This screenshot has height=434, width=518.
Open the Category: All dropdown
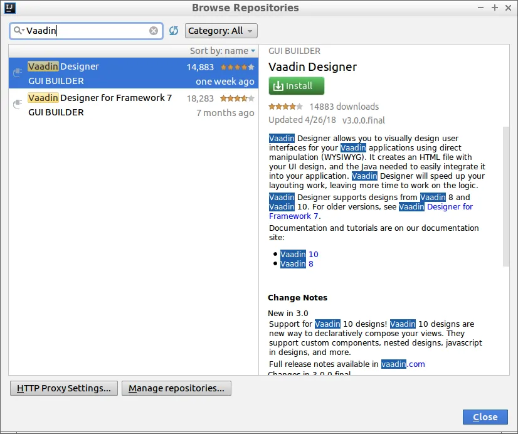point(221,30)
